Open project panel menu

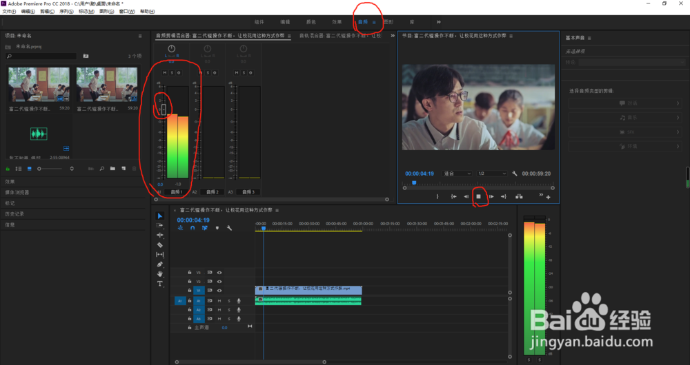tap(140, 36)
